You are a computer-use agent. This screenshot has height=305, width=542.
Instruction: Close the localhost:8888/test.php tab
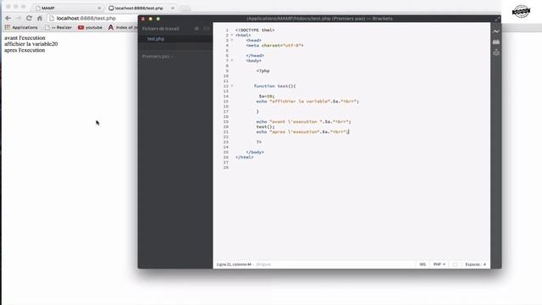173,8
